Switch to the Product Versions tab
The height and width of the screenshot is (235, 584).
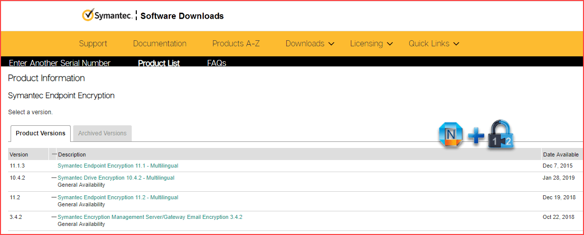coord(40,133)
